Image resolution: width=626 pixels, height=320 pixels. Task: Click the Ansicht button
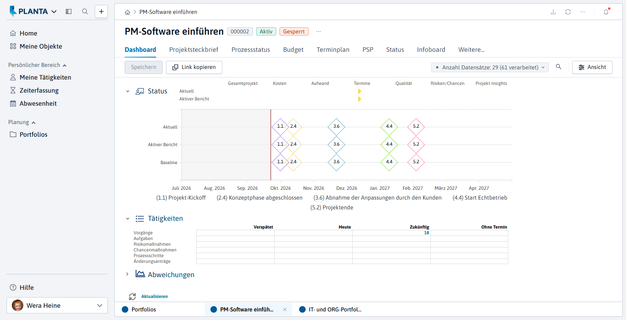tap(592, 67)
